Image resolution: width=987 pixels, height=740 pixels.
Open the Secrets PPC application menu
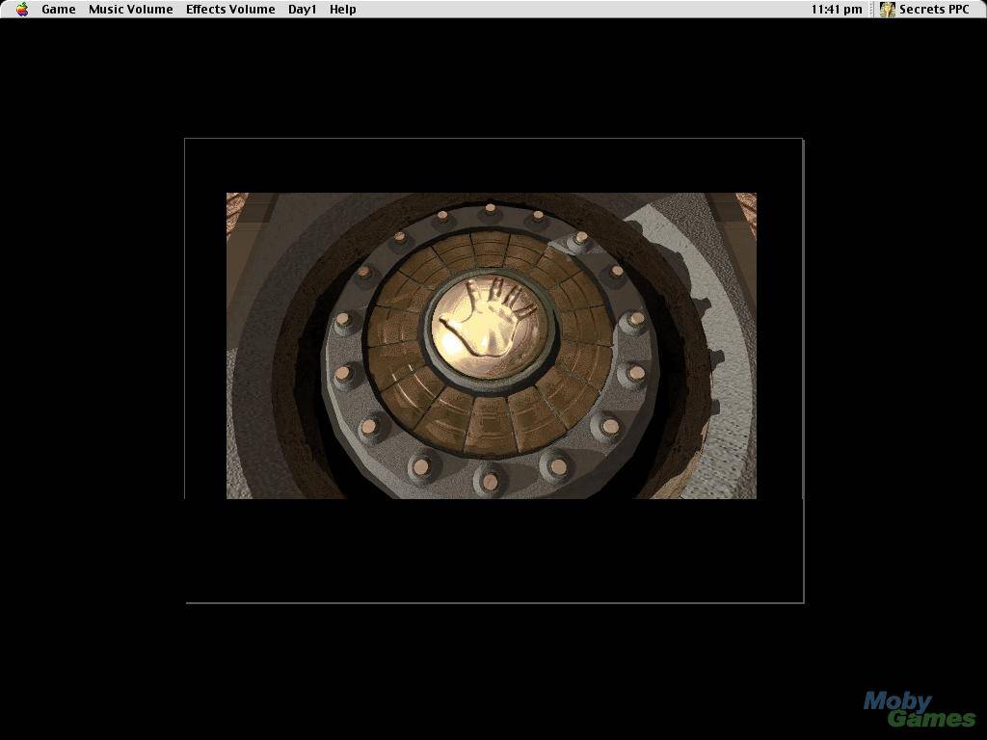tap(925, 10)
